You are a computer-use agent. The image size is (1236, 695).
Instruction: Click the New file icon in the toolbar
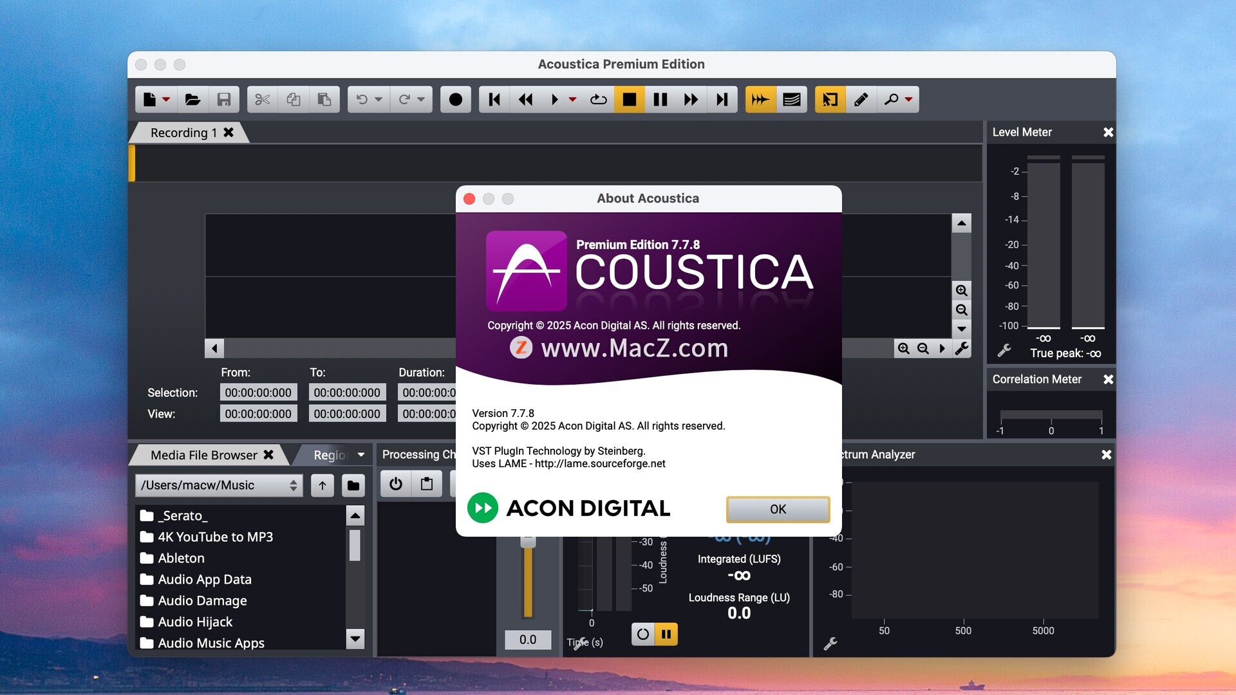149,99
